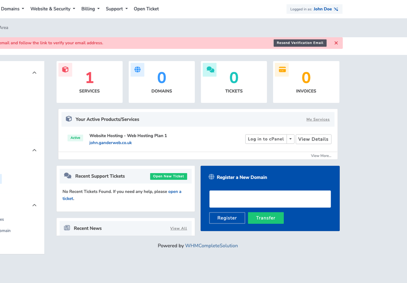Open john.ganderweb.co.uk link
The image size is (407, 283).
coord(110,143)
